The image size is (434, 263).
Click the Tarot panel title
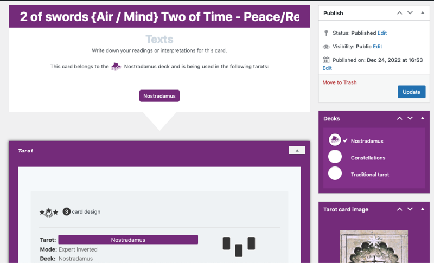point(25,151)
